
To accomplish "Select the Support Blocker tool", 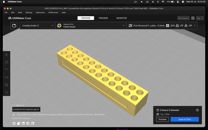I will click(x=7, y=92).
